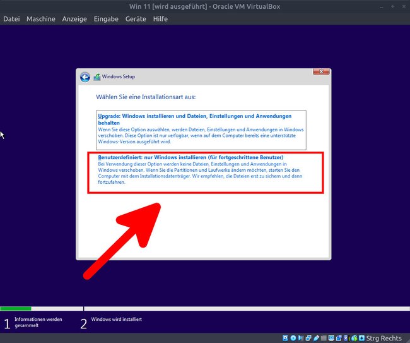Image resolution: width=410 pixels, height=343 pixels.
Task: Open the network adapter indicator
Action: tap(308, 338)
